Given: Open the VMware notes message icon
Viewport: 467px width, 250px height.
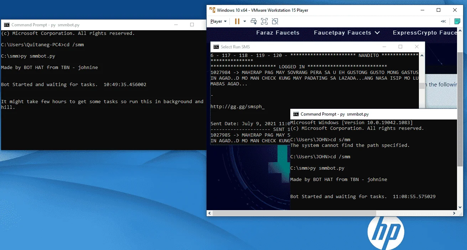Looking at the screenshot, I should [458, 21].
